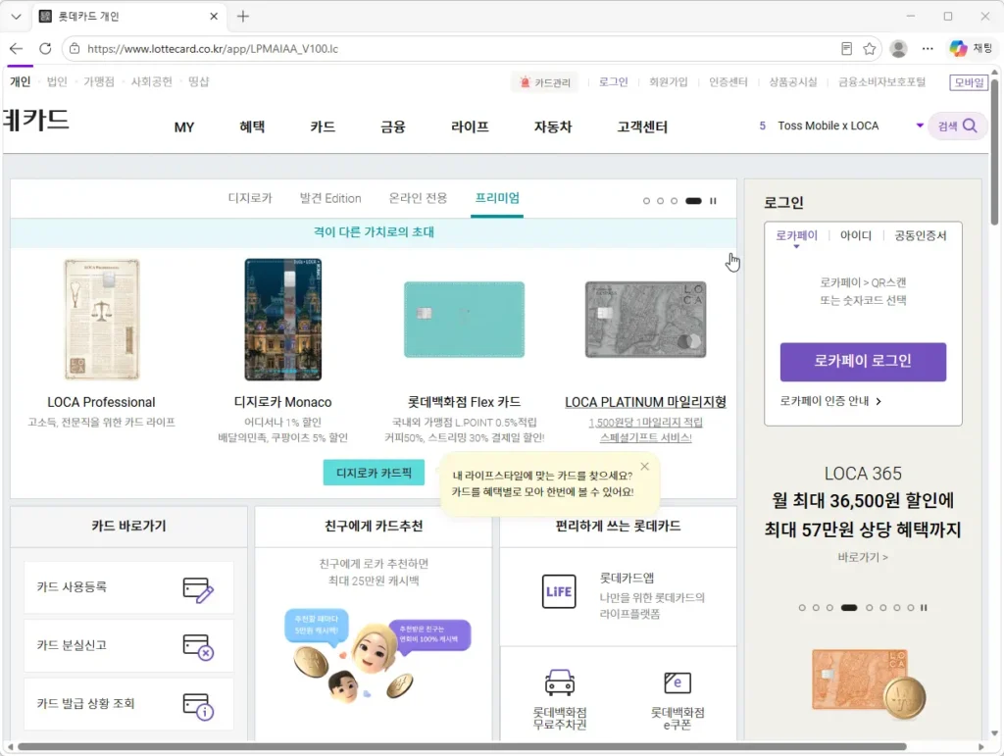Select 아이디 login tab
Screen dimensions: 1004x756
855,235
